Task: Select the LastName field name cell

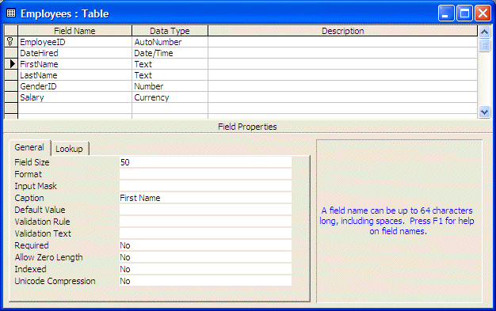Action: [x=74, y=75]
